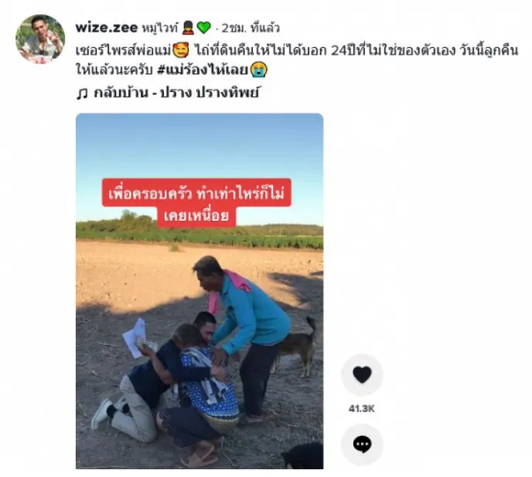Open the hashtag #แม่ร้องไห้เลย
The height and width of the screenshot is (477, 532).
coord(203,70)
